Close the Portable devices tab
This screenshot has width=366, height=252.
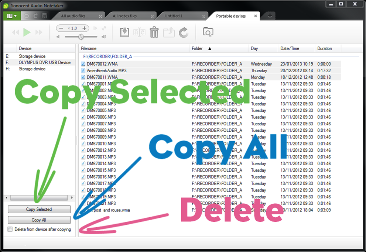coord(256,16)
